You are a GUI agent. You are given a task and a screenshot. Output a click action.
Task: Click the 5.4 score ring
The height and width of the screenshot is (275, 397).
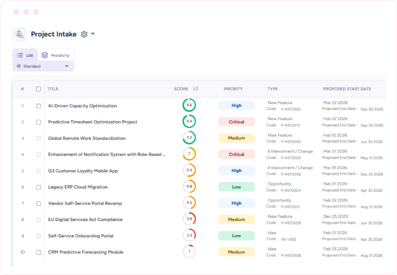point(189,170)
